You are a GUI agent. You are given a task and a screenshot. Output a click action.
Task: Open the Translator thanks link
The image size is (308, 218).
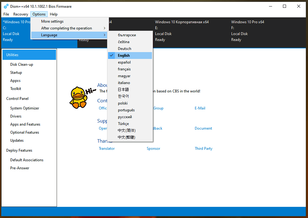107,149
